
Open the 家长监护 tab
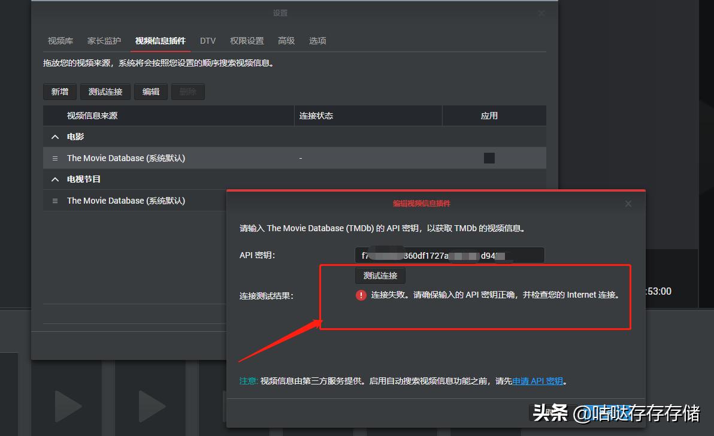103,40
